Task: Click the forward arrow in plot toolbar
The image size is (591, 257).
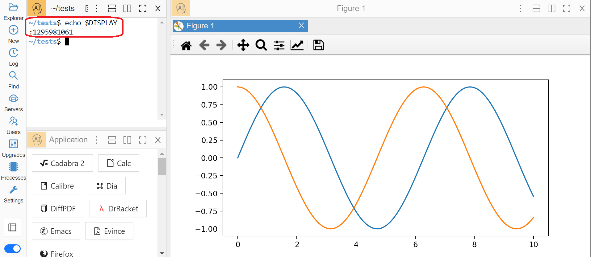Action: click(221, 45)
